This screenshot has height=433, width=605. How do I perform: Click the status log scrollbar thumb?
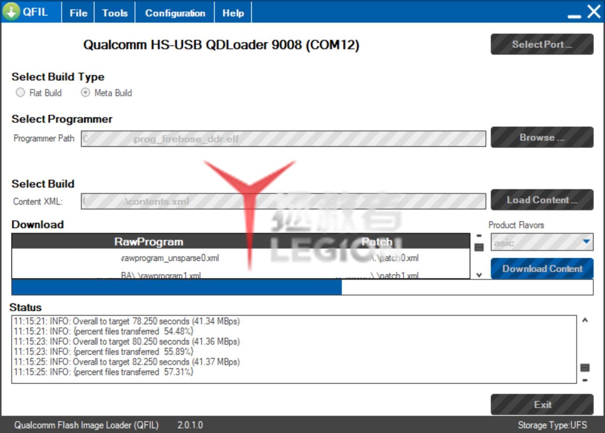[x=585, y=367]
